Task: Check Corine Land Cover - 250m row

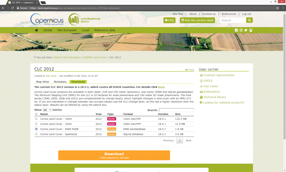Action: click(36, 124)
